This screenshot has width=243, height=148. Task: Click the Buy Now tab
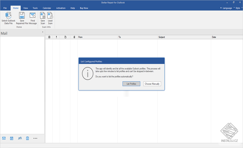point(84,8)
